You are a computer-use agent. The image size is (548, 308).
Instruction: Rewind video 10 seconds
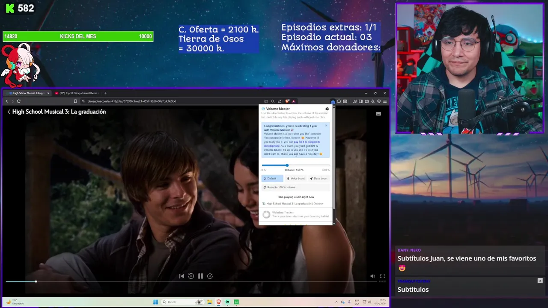pos(191,276)
